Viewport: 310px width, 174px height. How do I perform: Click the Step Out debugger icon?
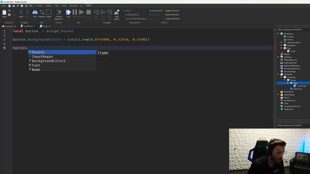coord(110,12)
